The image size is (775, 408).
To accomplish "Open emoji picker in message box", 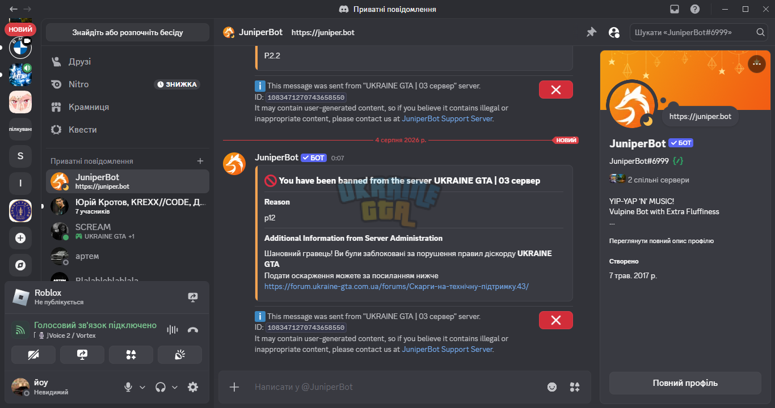I will (x=552, y=387).
